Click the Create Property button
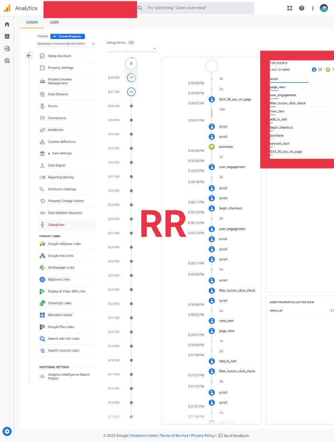 click(x=67, y=36)
